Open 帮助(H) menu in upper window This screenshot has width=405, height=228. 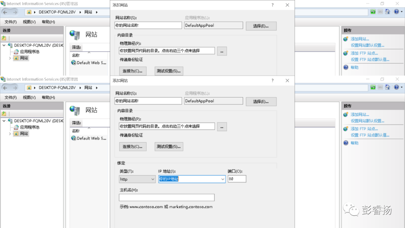(x=48, y=22)
